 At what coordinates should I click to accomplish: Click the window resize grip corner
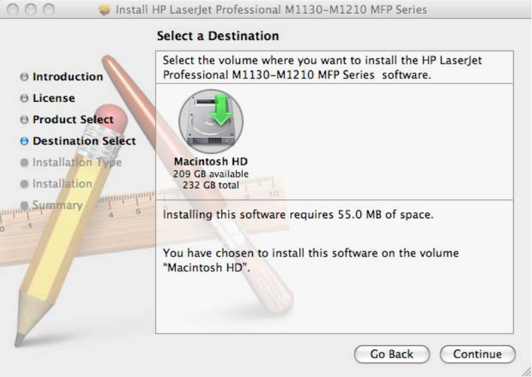(x=525, y=371)
